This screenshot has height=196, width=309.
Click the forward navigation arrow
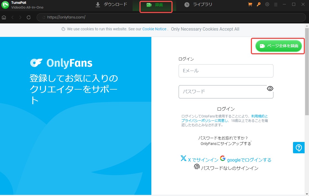[x=20, y=17]
